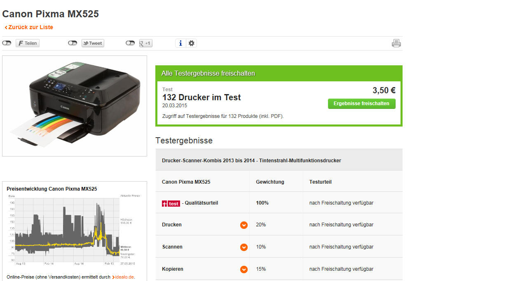Click the Facebook Teilen share button
This screenshot has width=520, height=281.
(x=28, y=43)
